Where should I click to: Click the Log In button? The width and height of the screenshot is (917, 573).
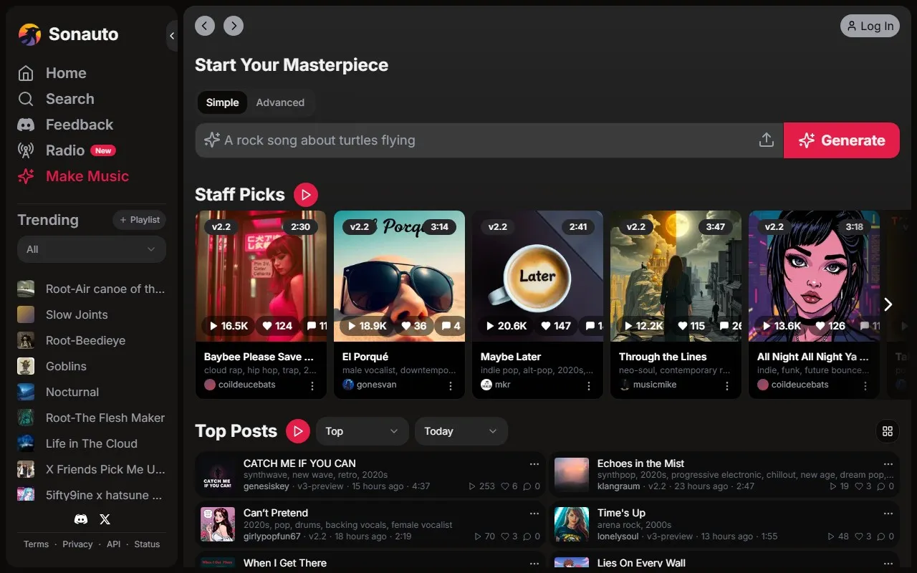pyautogui.click(x=870, y=27)
